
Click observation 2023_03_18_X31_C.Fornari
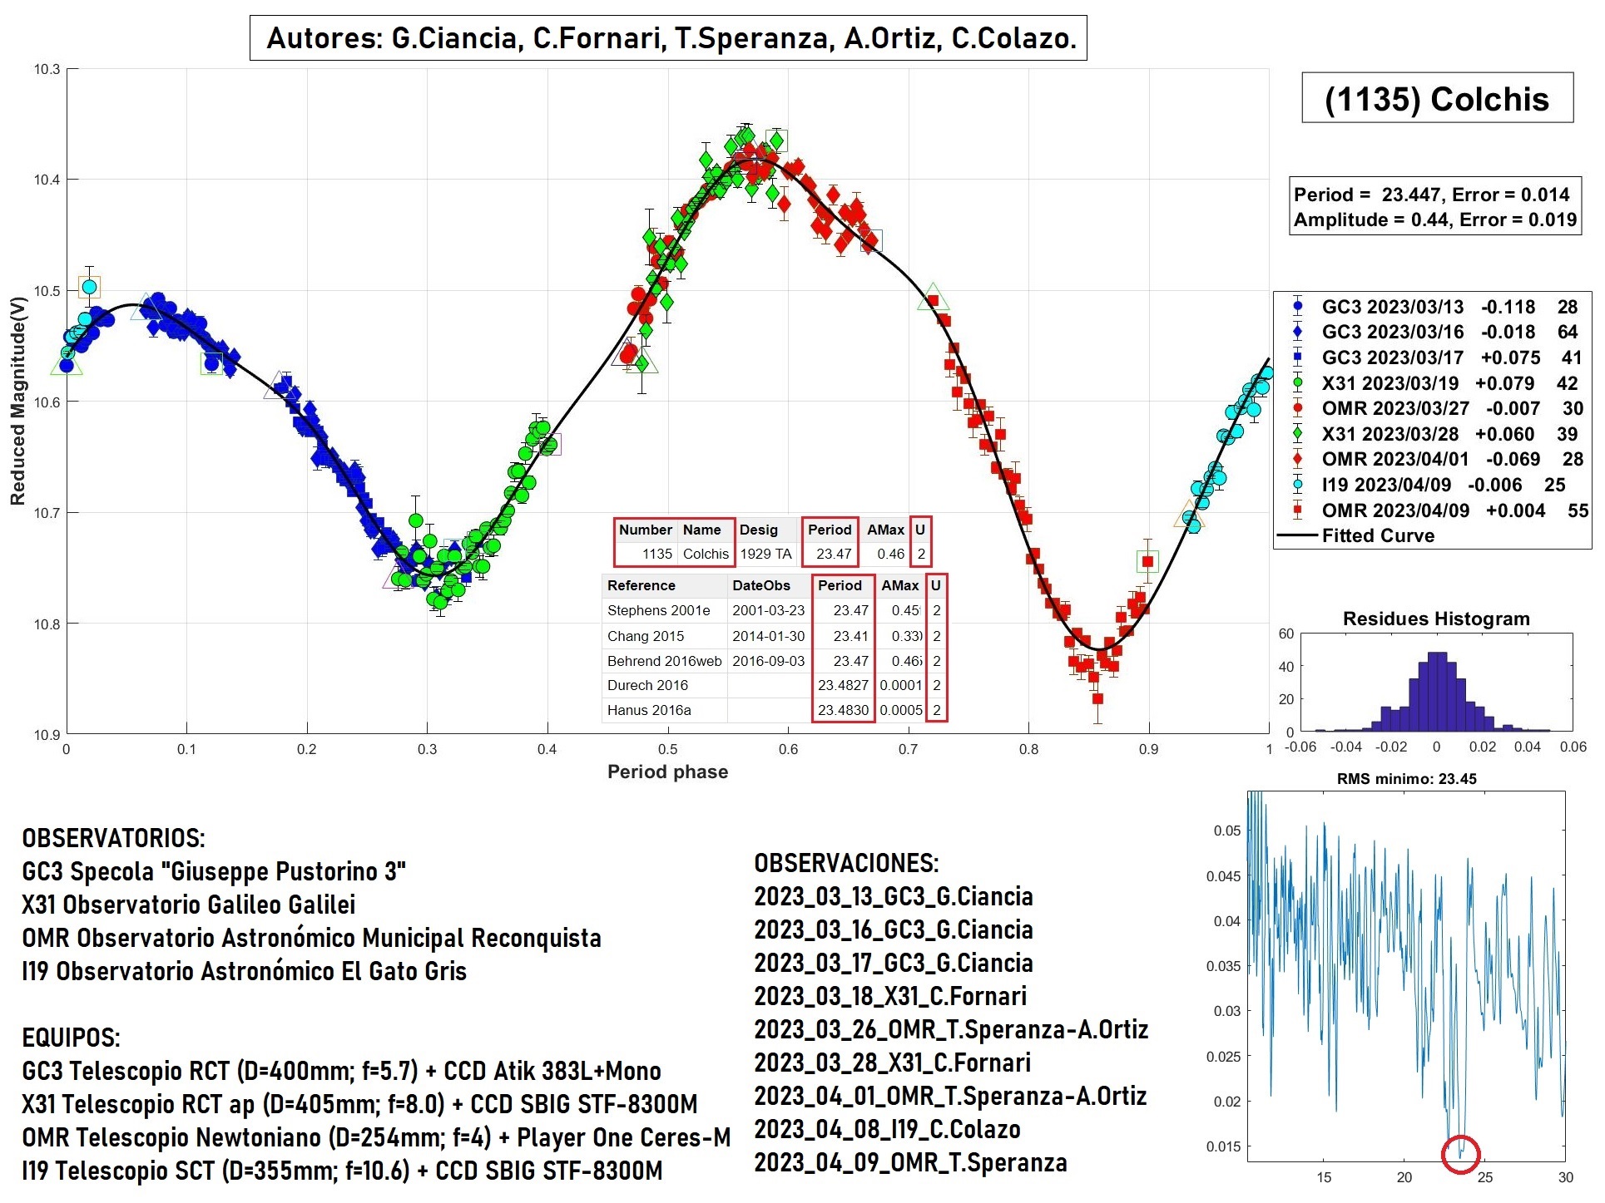[x=890, y=996]
